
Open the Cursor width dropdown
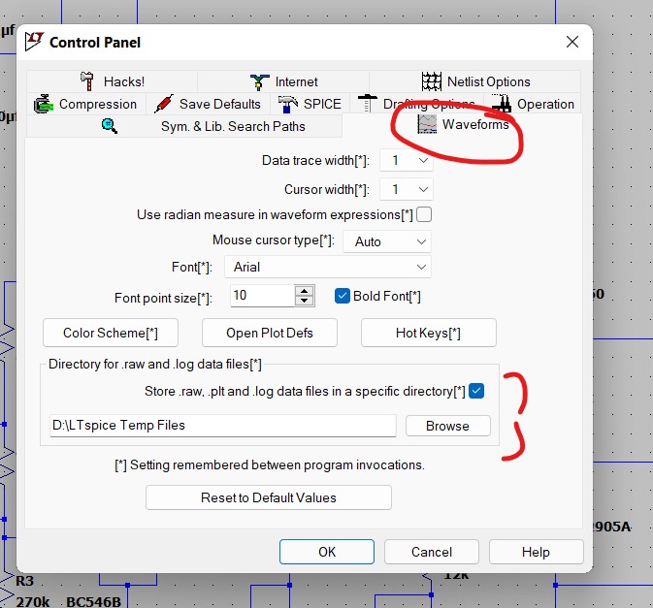(407, 189)
